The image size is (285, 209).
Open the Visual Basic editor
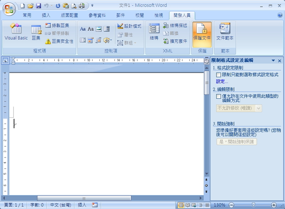click(x=16, y=32)
